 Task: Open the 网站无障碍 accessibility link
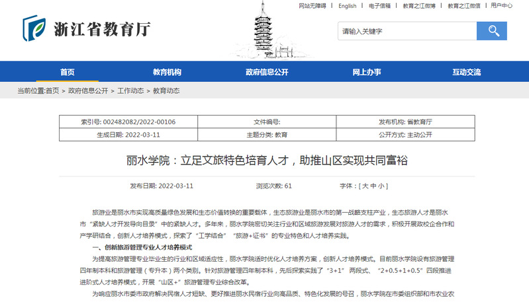pyautogui.click(x=312, y=6)
